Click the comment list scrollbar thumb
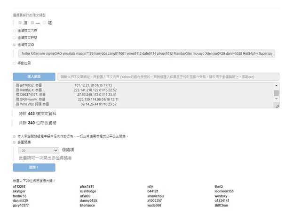Image resolution: width=301 pixels, height=215 pixels. pos(276,93)
